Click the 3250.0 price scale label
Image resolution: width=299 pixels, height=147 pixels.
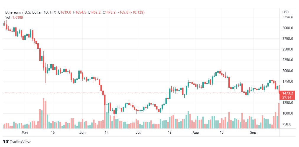point(287,17)
